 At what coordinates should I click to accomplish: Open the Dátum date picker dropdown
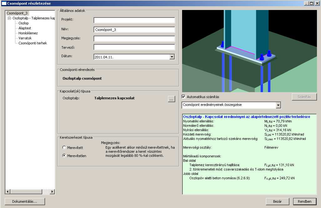(172, 57)
